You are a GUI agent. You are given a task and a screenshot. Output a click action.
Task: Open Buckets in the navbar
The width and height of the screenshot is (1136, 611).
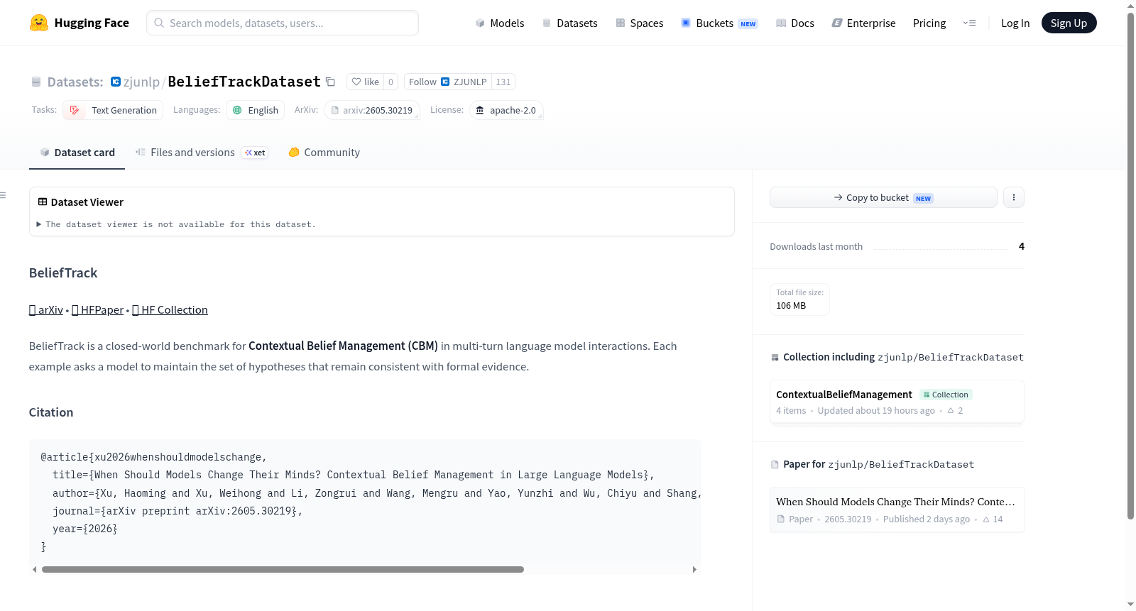pos(719,23)
